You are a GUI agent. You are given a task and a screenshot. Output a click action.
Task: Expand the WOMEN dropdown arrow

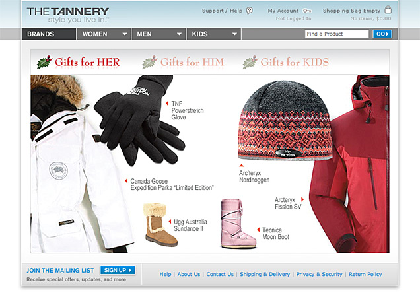tap(125, 34)
